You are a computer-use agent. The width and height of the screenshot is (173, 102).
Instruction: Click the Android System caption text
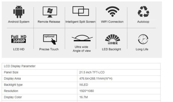[19, 22]
